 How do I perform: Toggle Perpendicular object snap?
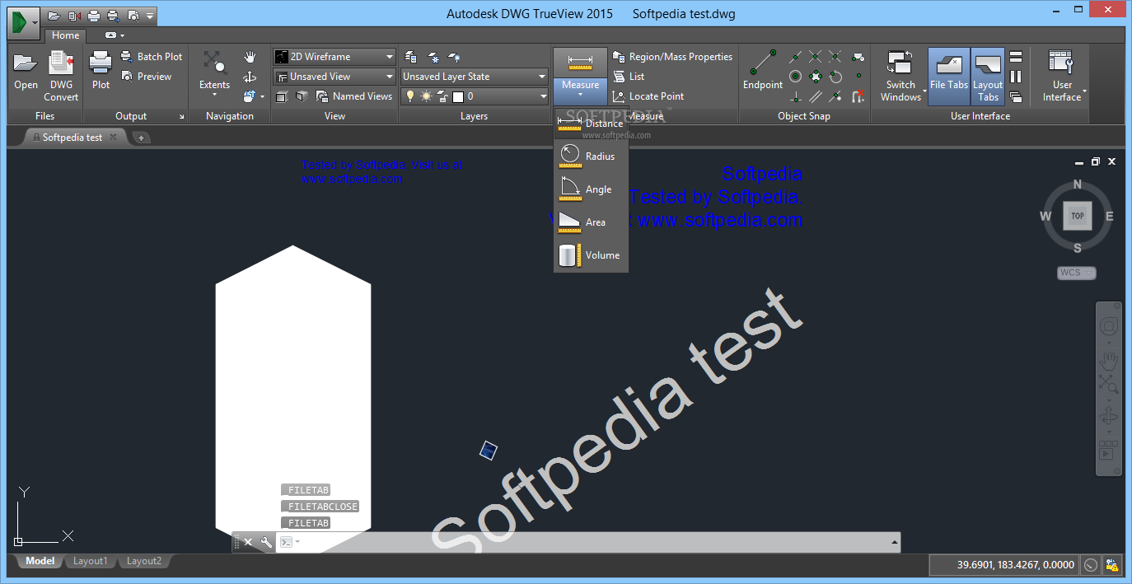(x=795, y=96)
